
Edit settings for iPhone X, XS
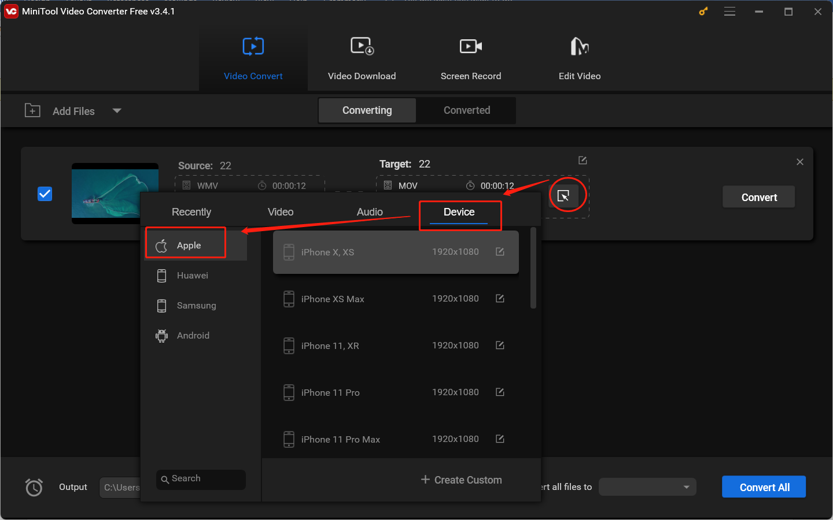(x=500, y=251)
